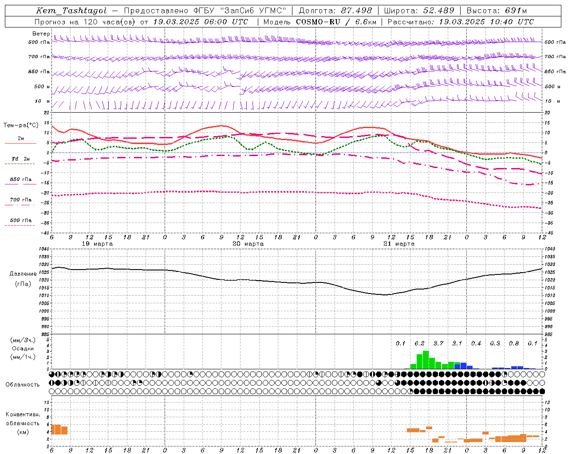Click the 21 марта date label
This screenshot has width=568, height=454.
click(x=399, y=244)
